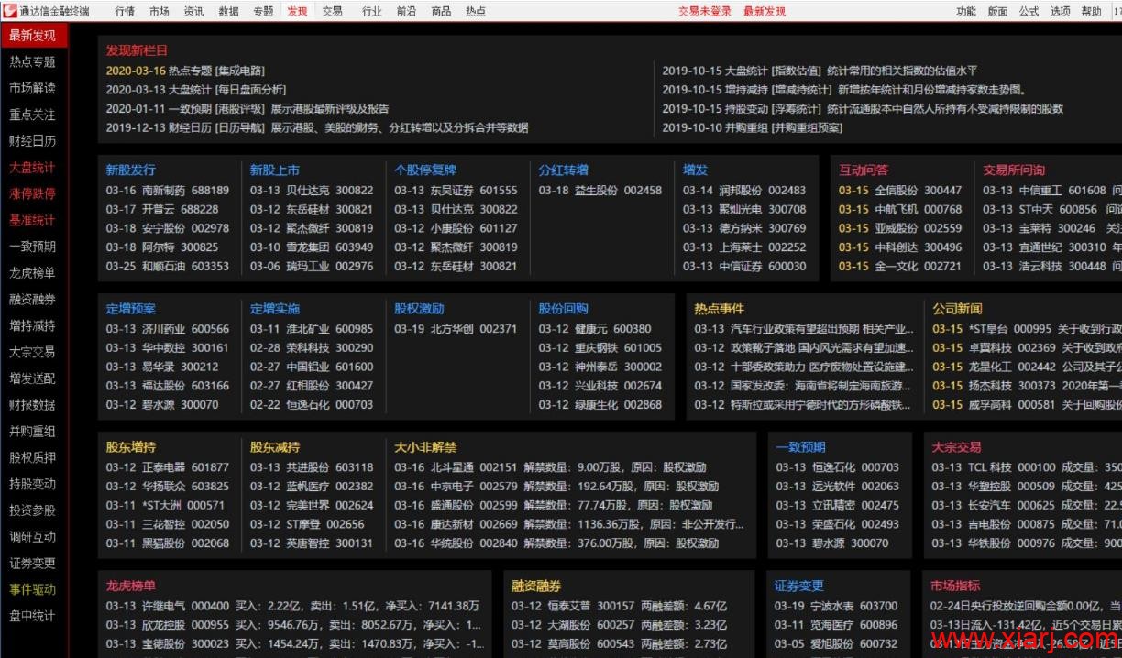Click the 公司新闻 section heading
This screenshot has height=658, width=1122.
coord(957,309)
